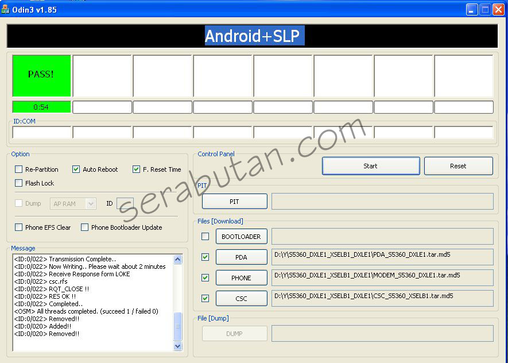The width and height of the screenshot is (508, 363).
Task: Click the 0:54 elapsed time bar
Action: click(x=41, y=107)
